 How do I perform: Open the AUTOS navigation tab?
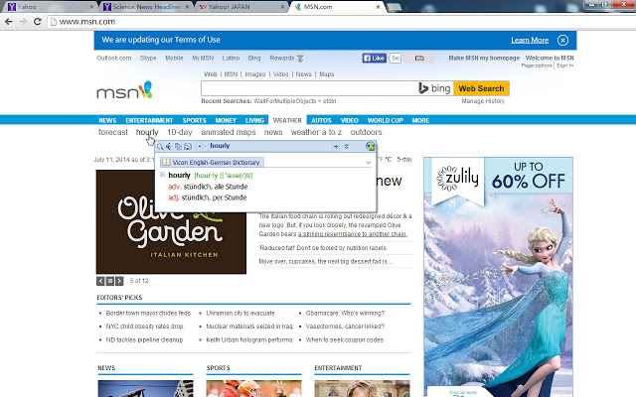321,120
